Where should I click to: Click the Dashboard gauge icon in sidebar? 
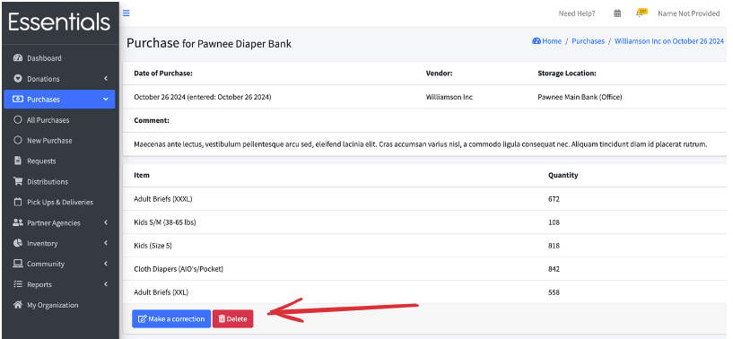18,58
